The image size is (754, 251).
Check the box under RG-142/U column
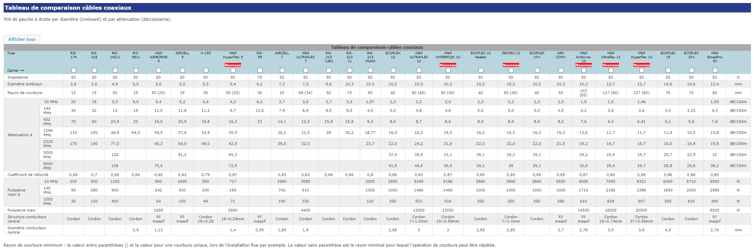115,70
